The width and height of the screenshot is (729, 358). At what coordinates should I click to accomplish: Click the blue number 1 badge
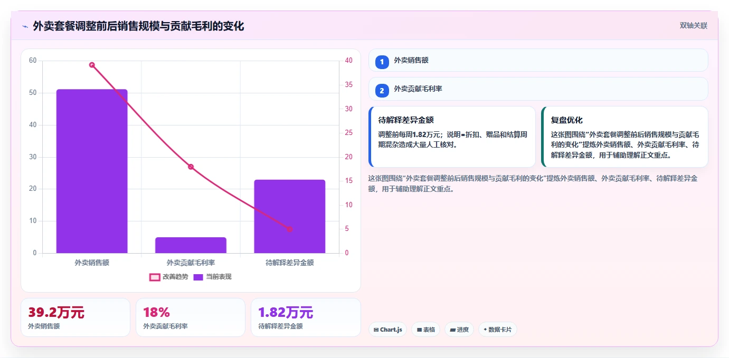point(382,62)
